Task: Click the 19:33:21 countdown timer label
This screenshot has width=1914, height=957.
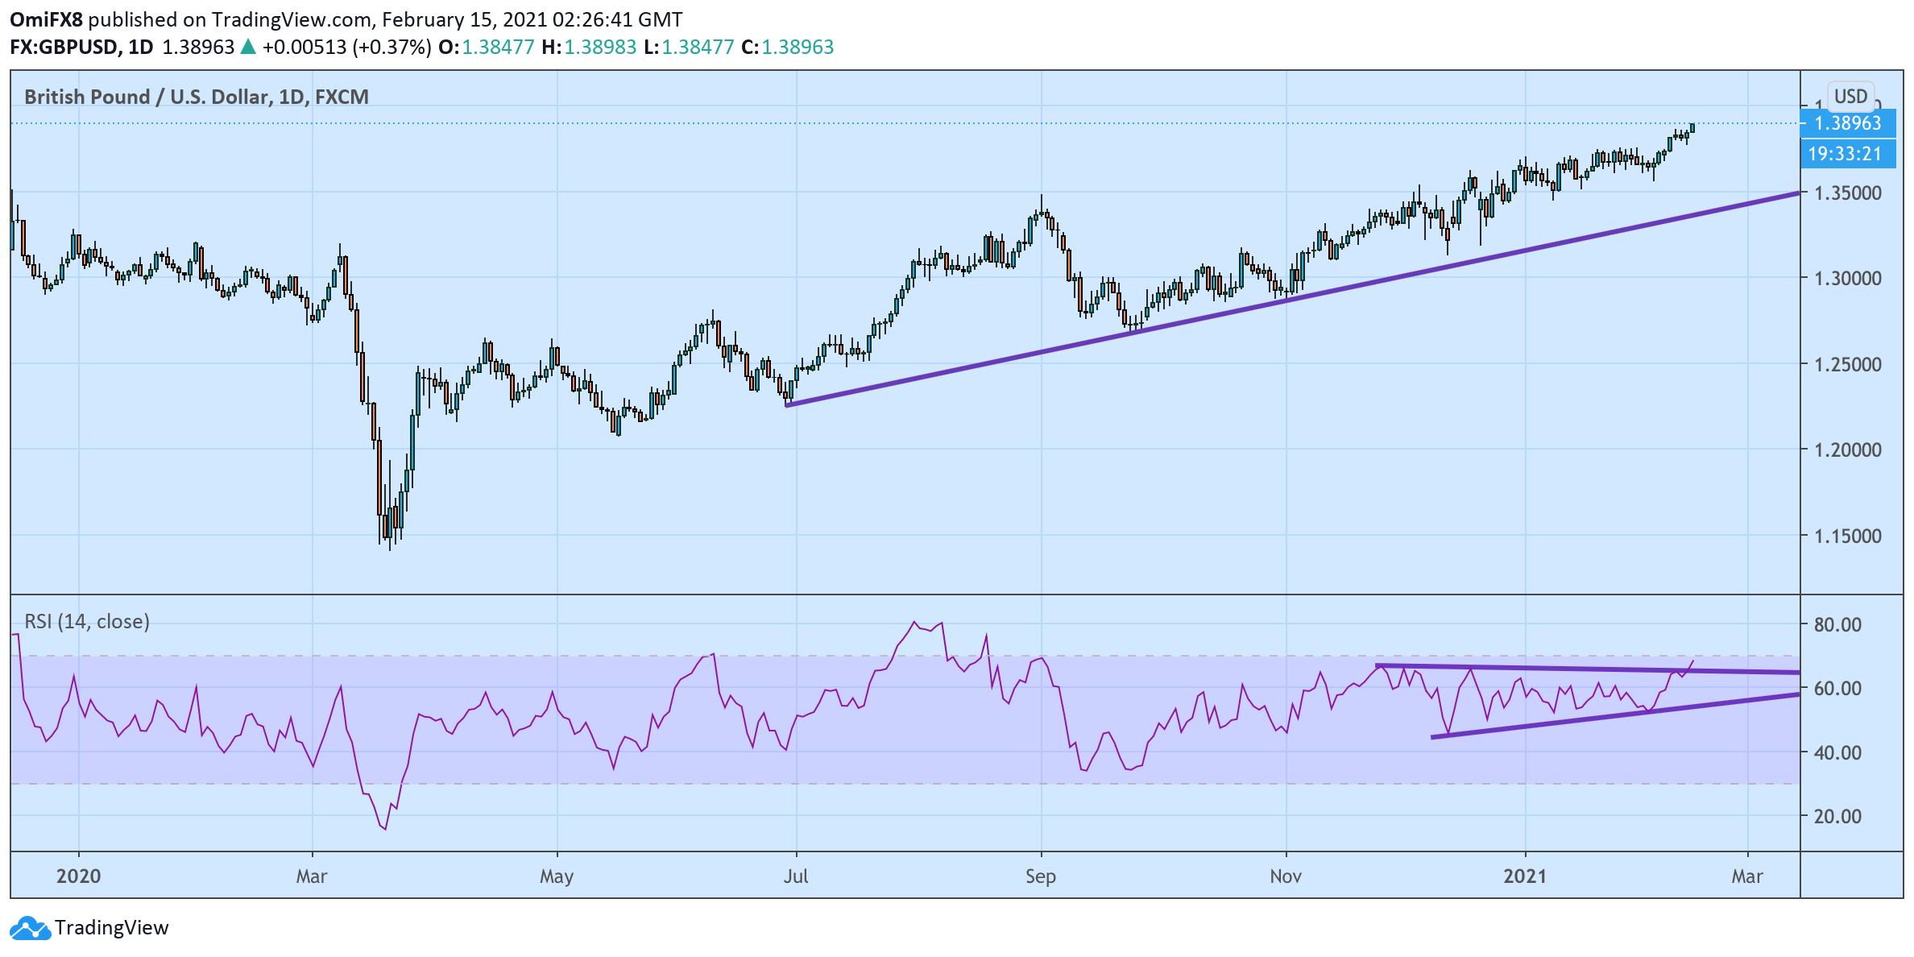Action: click(x=1847, y=154)
